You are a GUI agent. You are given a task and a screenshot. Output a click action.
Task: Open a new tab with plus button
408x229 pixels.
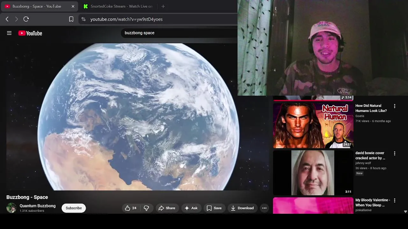coord(163,6)
